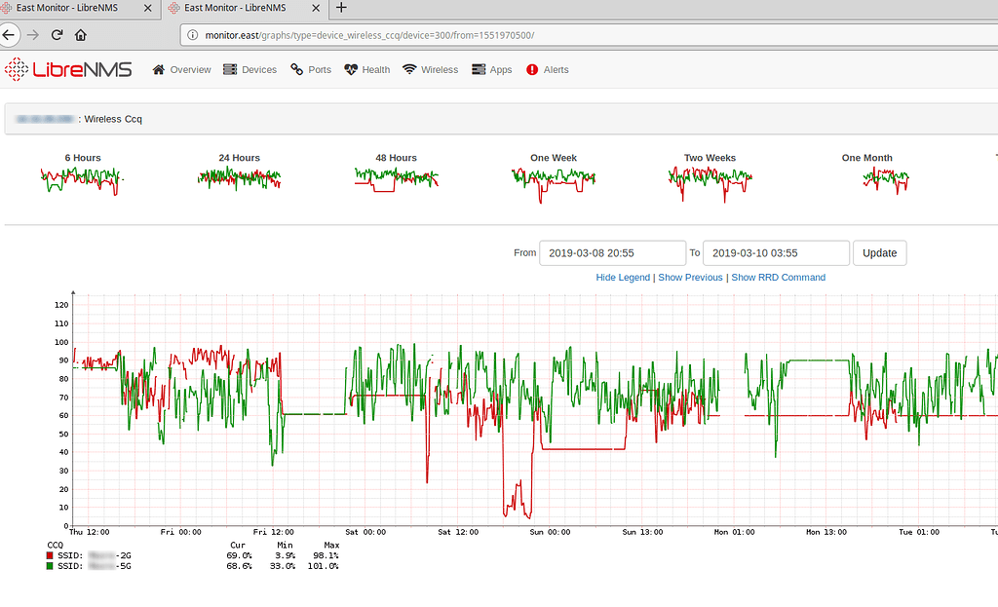The image size is (998, 607).
Task: Click the red SSID -2G legend swatch
Action: click(x=50, y=555)
